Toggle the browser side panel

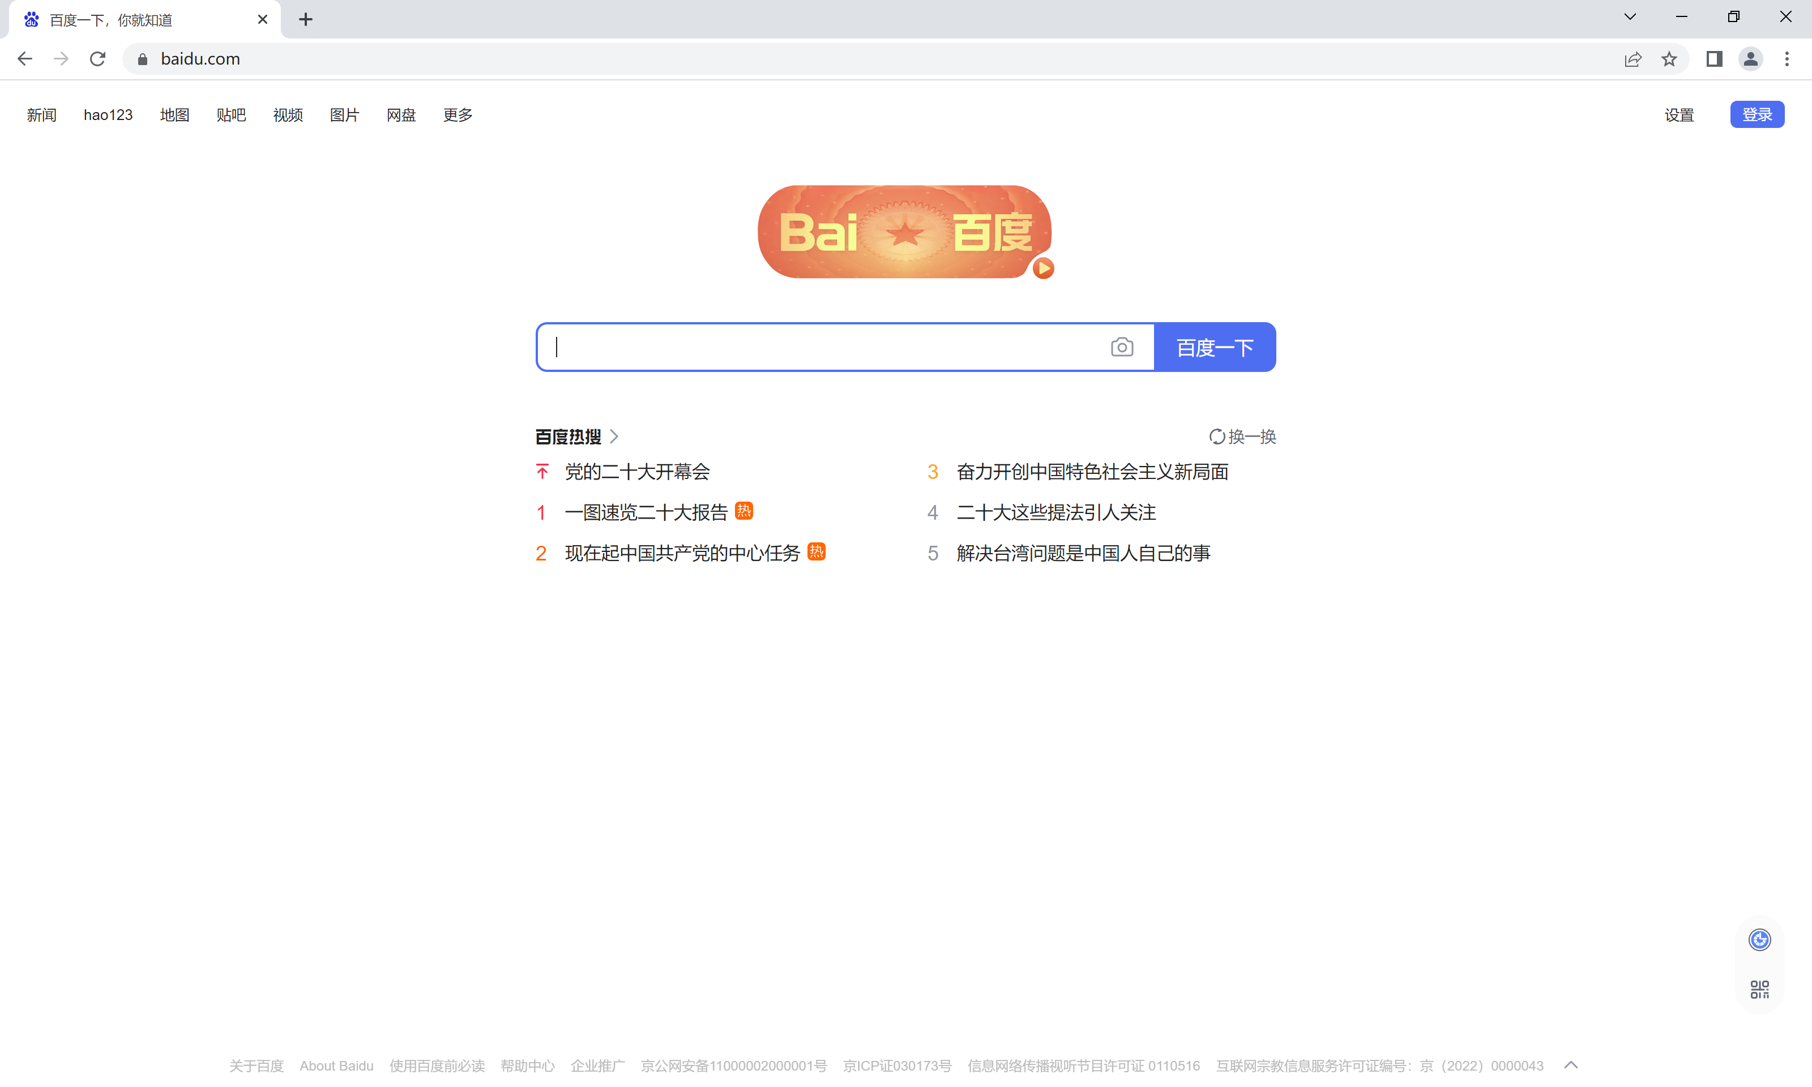1715,59
